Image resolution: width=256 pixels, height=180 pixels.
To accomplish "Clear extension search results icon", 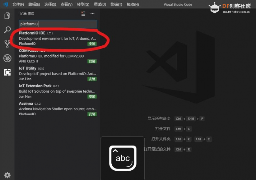I will (x=83, y=14).
